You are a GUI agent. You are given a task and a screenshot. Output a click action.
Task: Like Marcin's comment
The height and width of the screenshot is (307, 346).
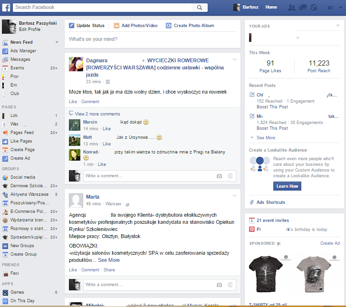(106, 129)
